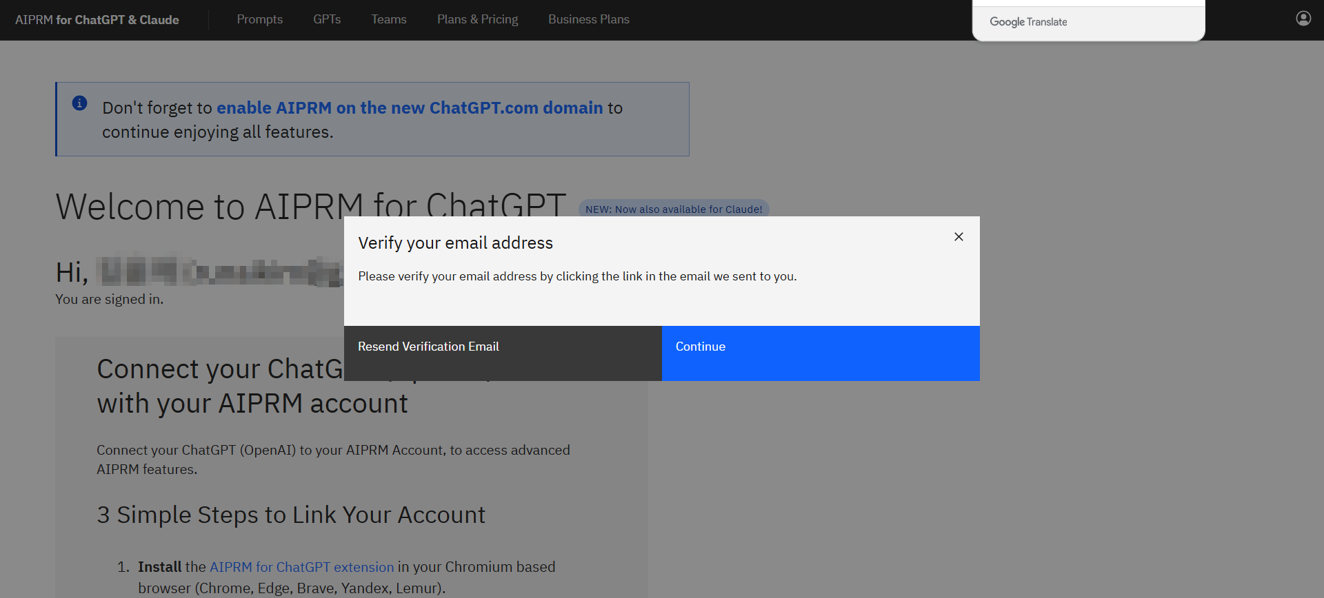Open the AIPRM for ChatGPT extension link
The height and width of the screenshot is (598, 1324).
302,567
